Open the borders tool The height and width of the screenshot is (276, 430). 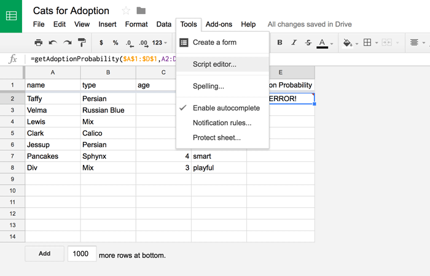(x=367, y=42)
